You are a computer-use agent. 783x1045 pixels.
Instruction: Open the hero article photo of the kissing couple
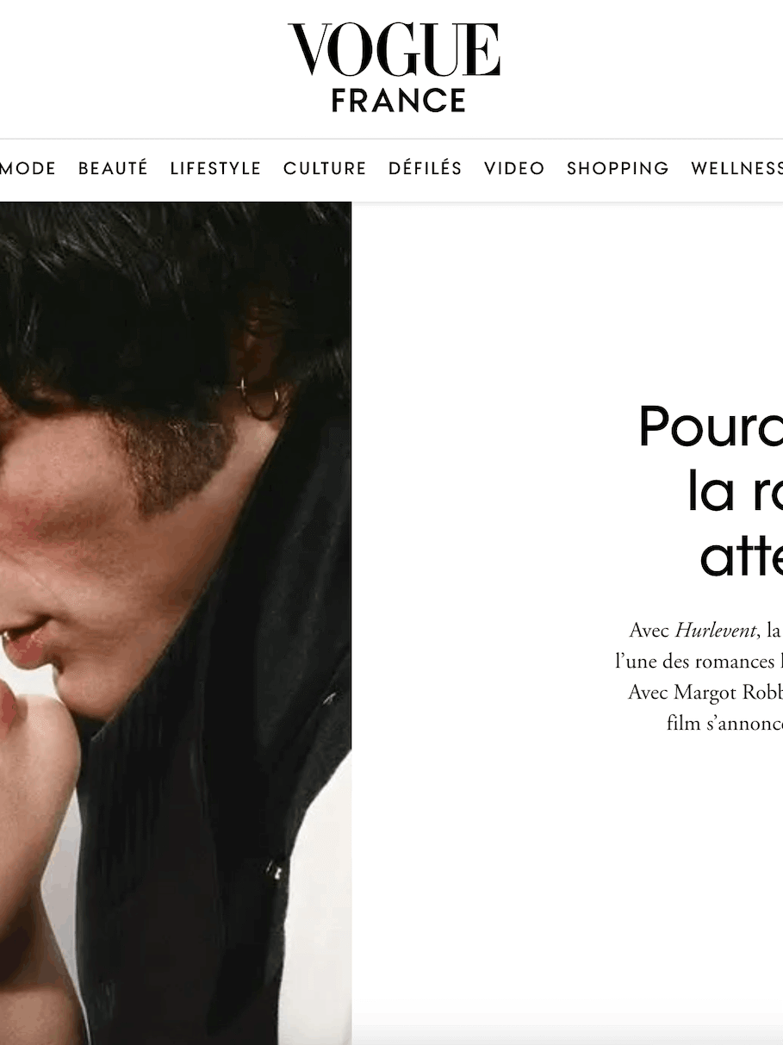tap(176, 624)
